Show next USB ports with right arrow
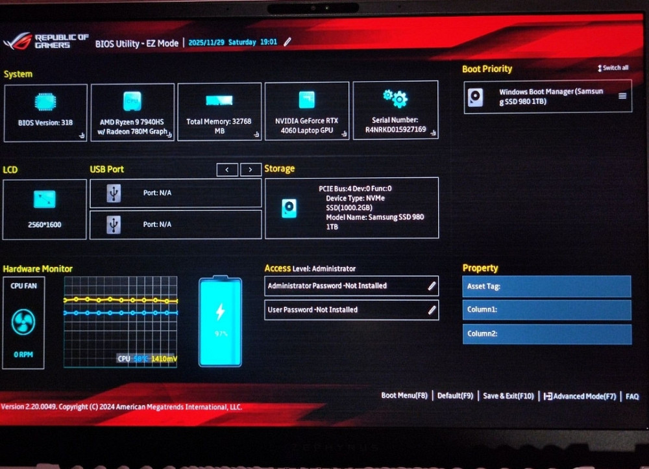This screenshot has width=649, height=469. click(251, 170)
